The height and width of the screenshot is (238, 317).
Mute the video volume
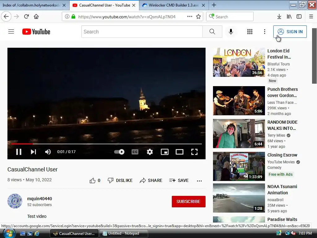[48, 152]
